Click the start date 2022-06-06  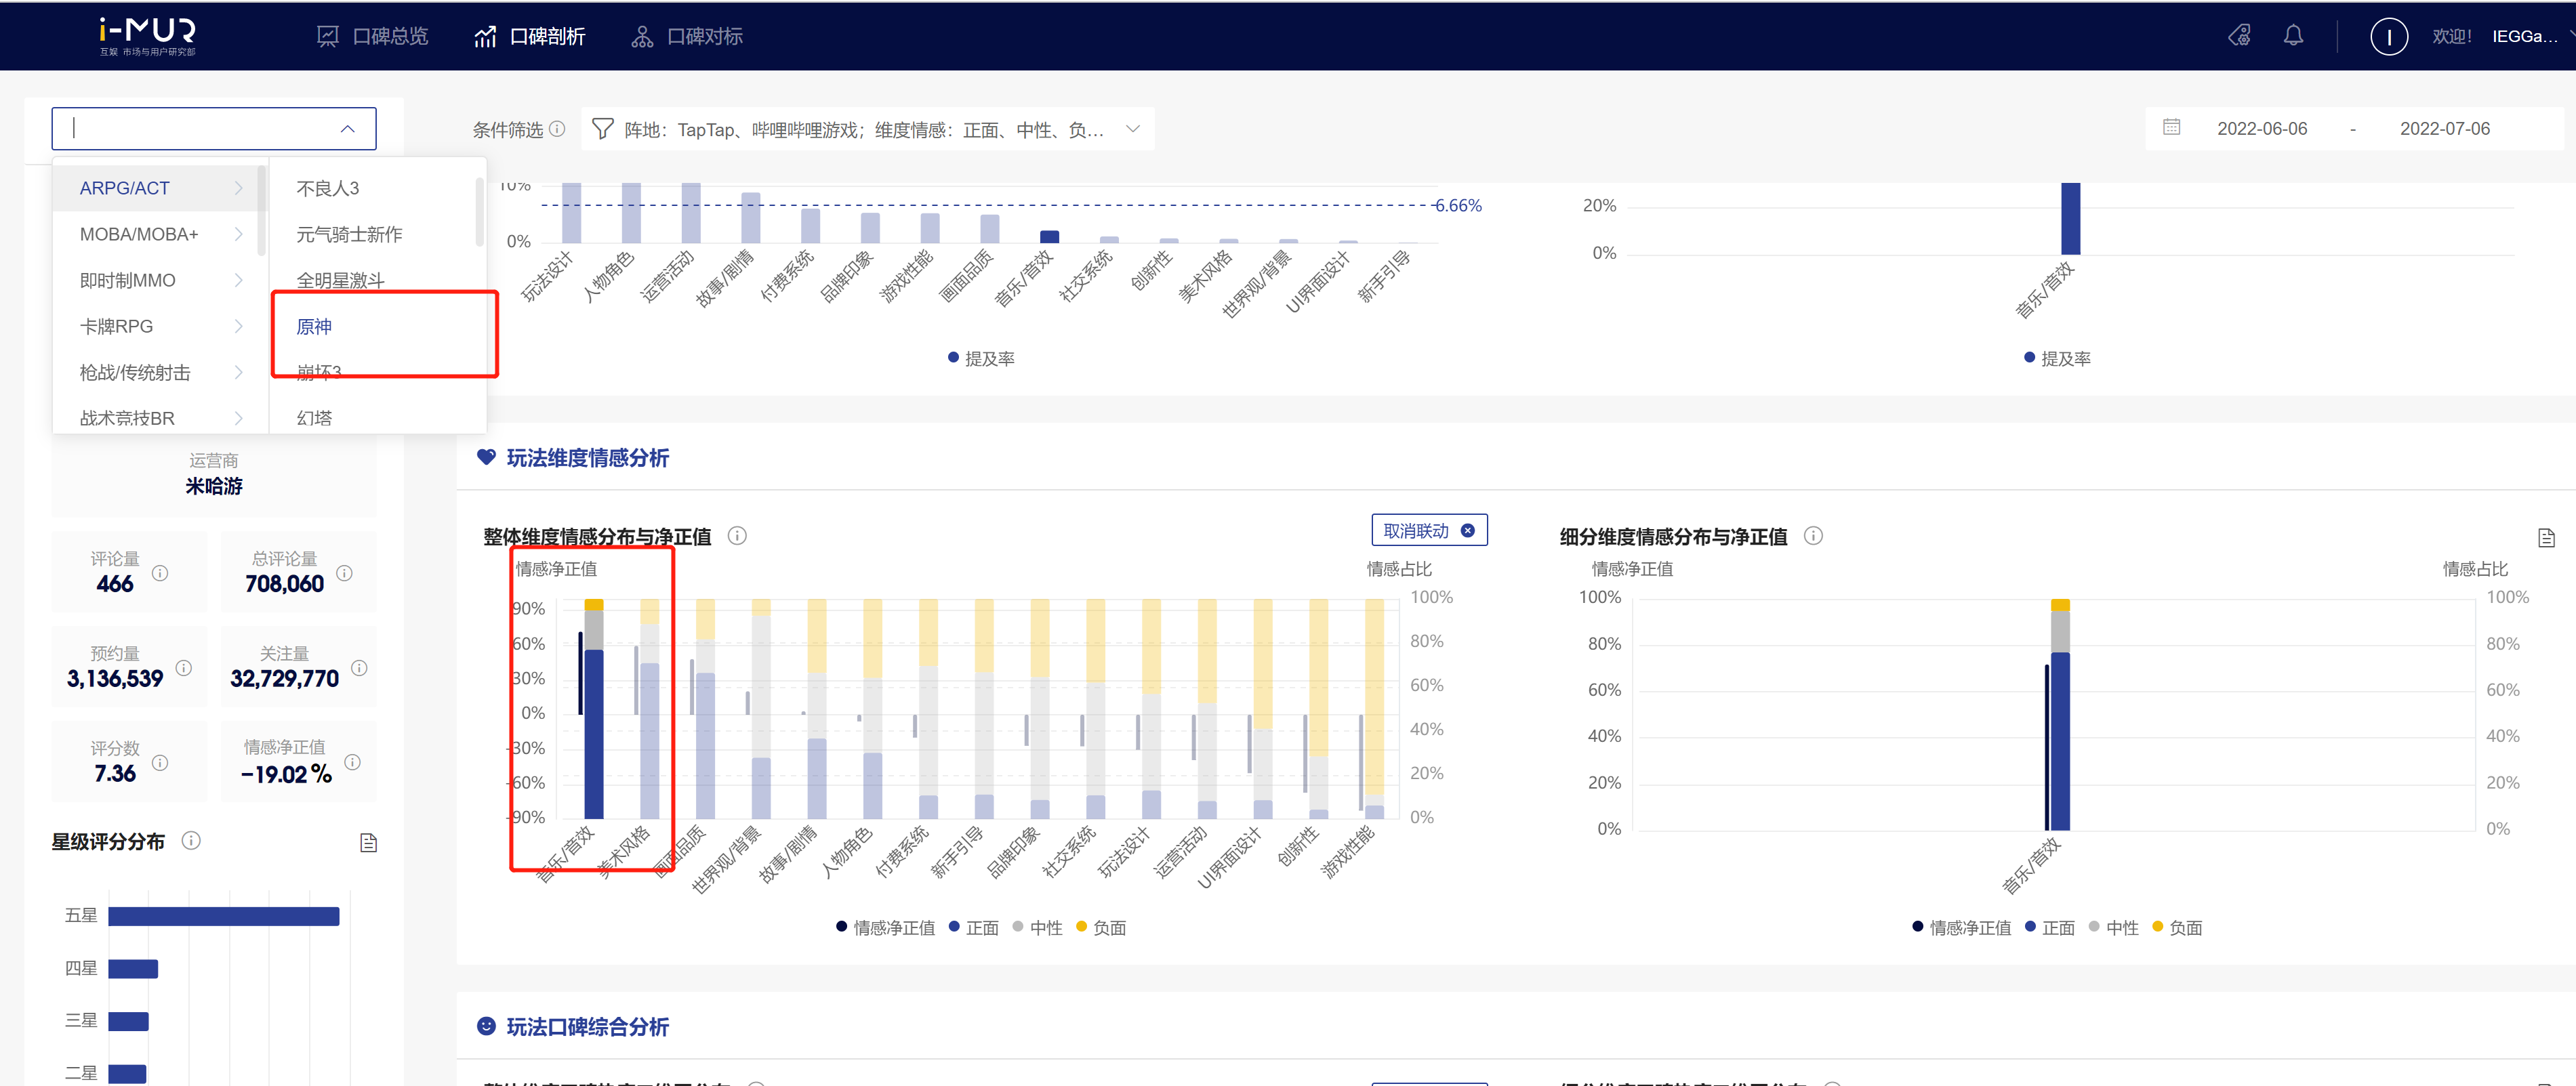tap(2262, 129)
